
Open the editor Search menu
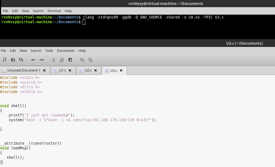(36, 51)
